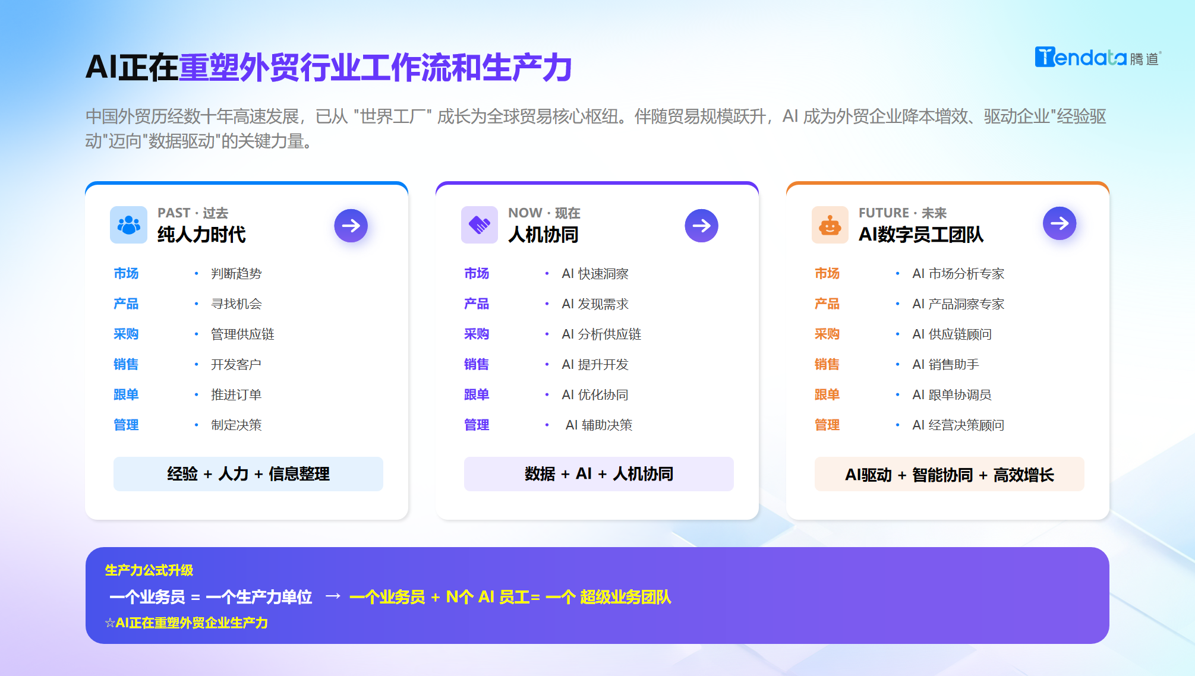Click the AI 跟单协调员 item
Viewport: 1195px width, 676px height.
tap(952, 394)
